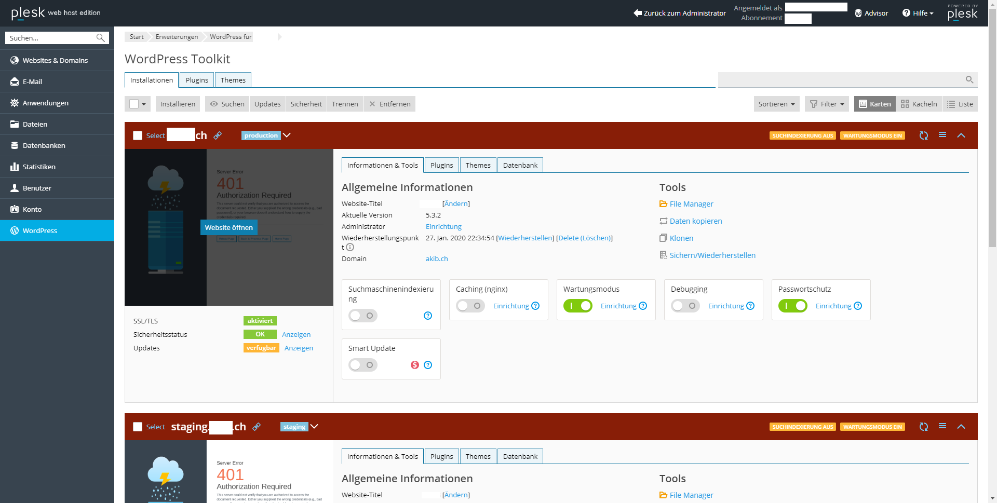Screen dimensions: 997x503
Task: Open Filter dropdown
Action: point(827,104)
